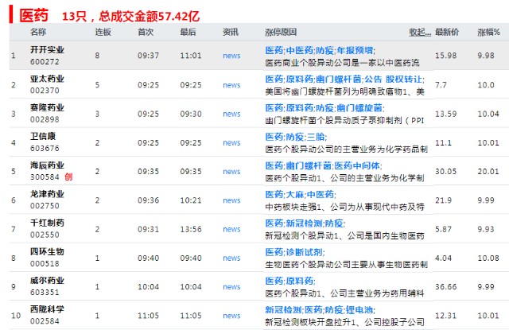
Task: Click 医药;幽门螺杆菌;医药中间体 reason tags
Action: tap(324, 166)
